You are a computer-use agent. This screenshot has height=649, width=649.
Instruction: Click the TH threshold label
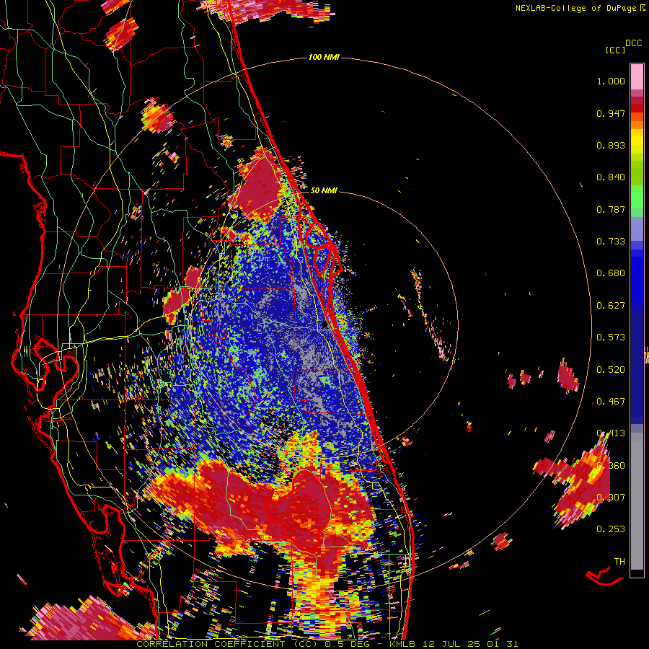[x=619, y=562]
